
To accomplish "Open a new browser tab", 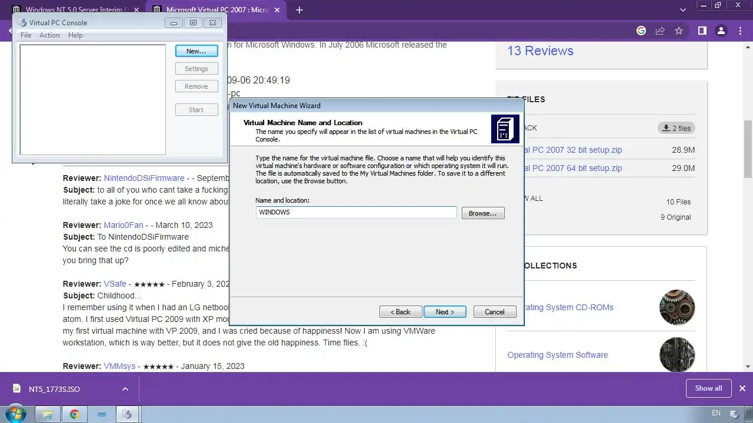I will point(299,10).
